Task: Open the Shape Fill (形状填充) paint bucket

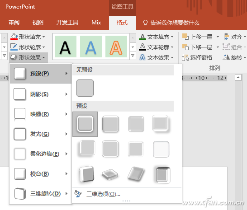Action: pos(14,37)
